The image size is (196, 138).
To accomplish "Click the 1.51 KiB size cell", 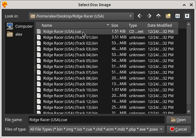I will click(118, 31).
